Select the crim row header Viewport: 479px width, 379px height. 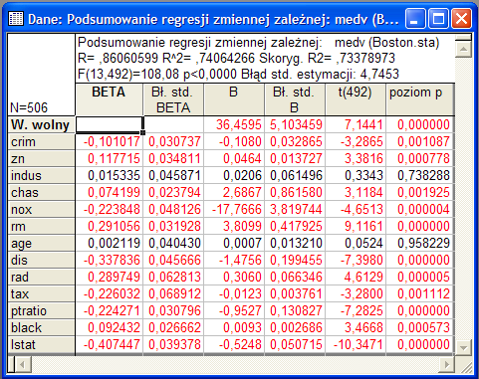41,142
